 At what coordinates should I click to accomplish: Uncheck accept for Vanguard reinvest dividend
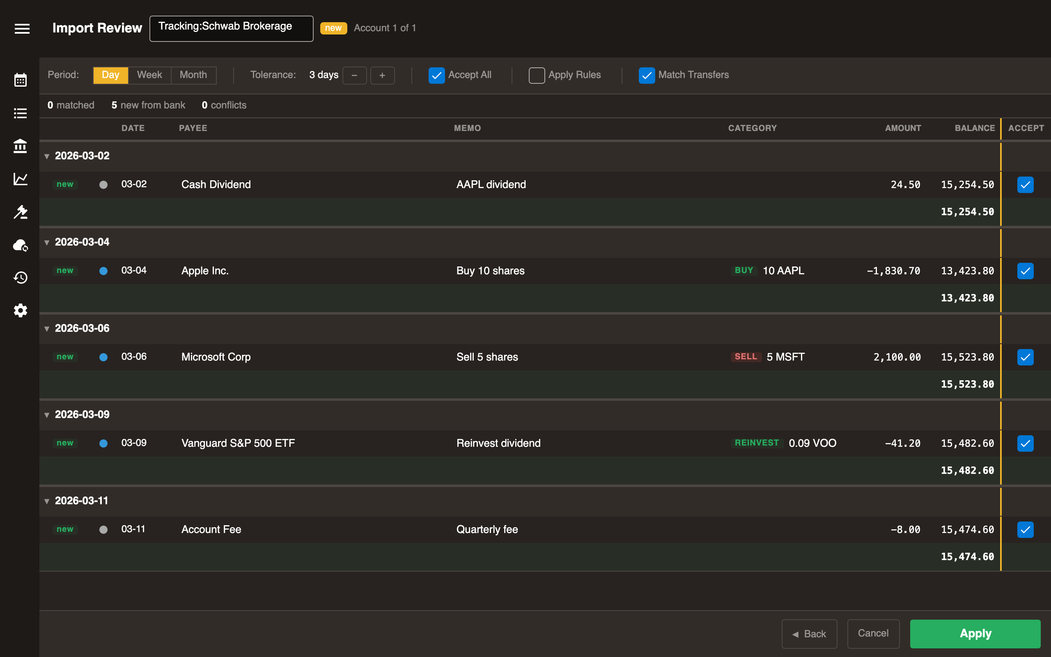pos(1025,443)
